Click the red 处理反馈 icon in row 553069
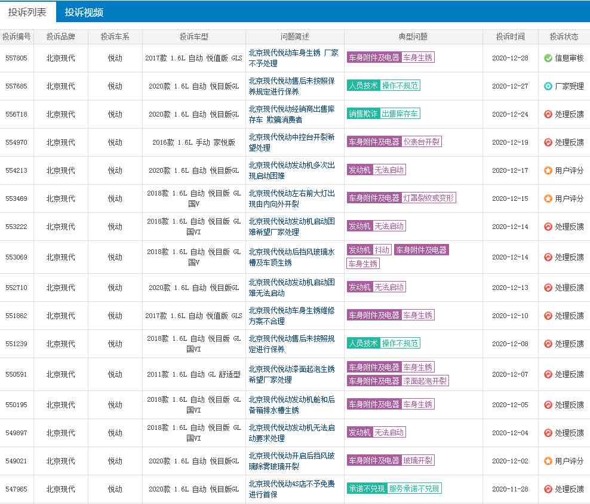This screenshot has height=504, width=590. pos(548,257)
